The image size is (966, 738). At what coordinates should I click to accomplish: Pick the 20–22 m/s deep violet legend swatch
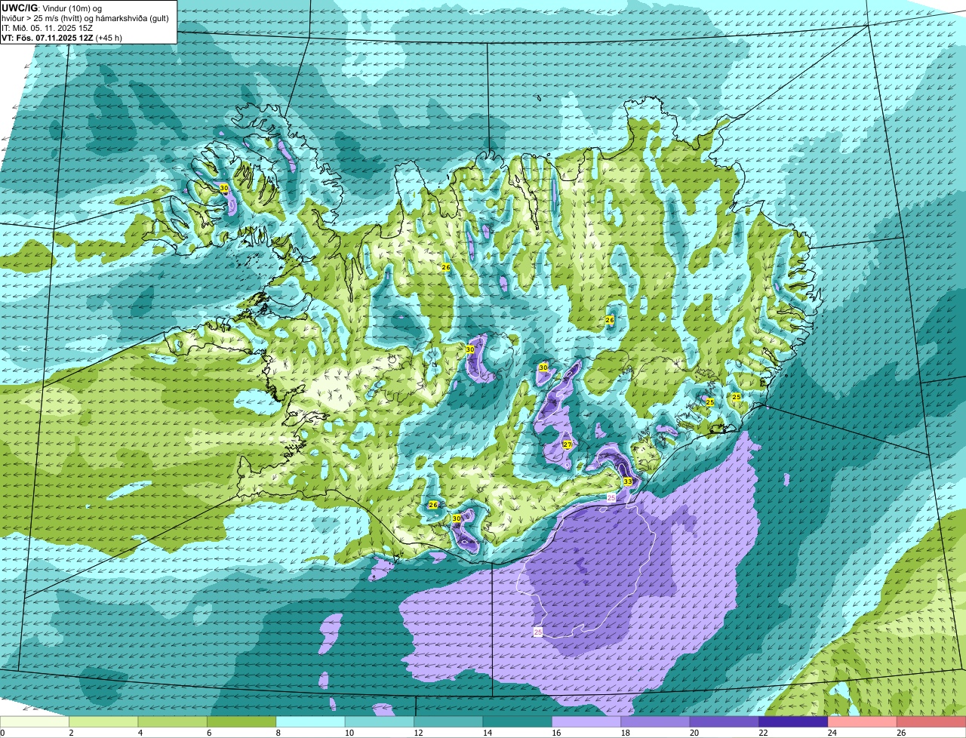pyautogui.click(x=724, y=722)
